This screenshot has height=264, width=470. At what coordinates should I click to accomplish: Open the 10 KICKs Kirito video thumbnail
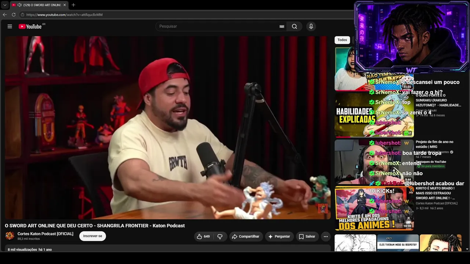(x=374, y=208)
